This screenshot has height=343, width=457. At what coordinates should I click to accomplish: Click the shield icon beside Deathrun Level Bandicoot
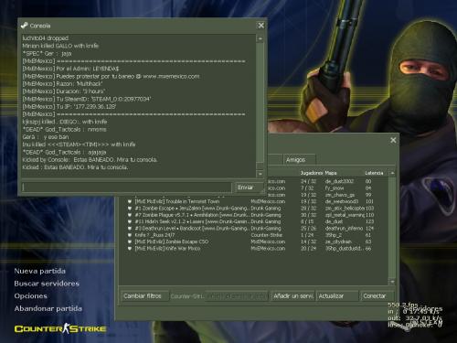(x=130, y=229)
